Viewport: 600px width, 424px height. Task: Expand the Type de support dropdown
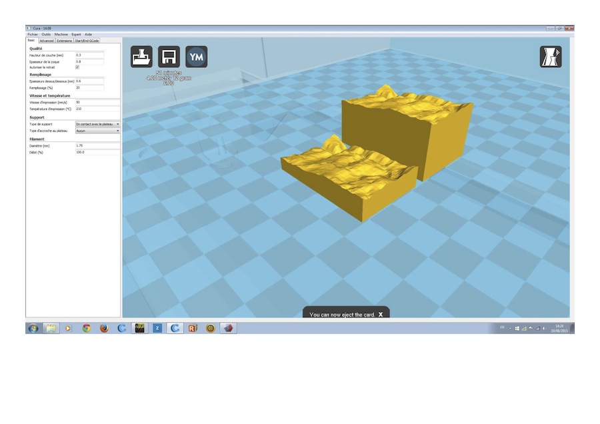(97, 124)
